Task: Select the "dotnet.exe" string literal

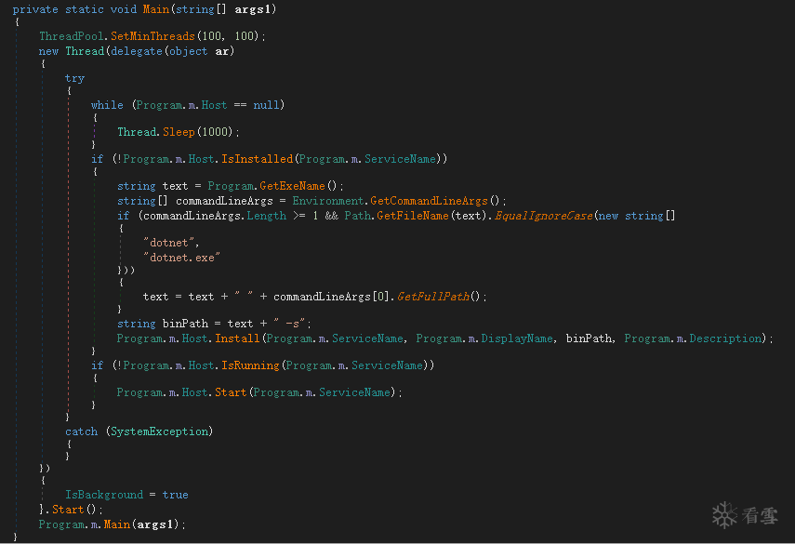Action: 181,258
